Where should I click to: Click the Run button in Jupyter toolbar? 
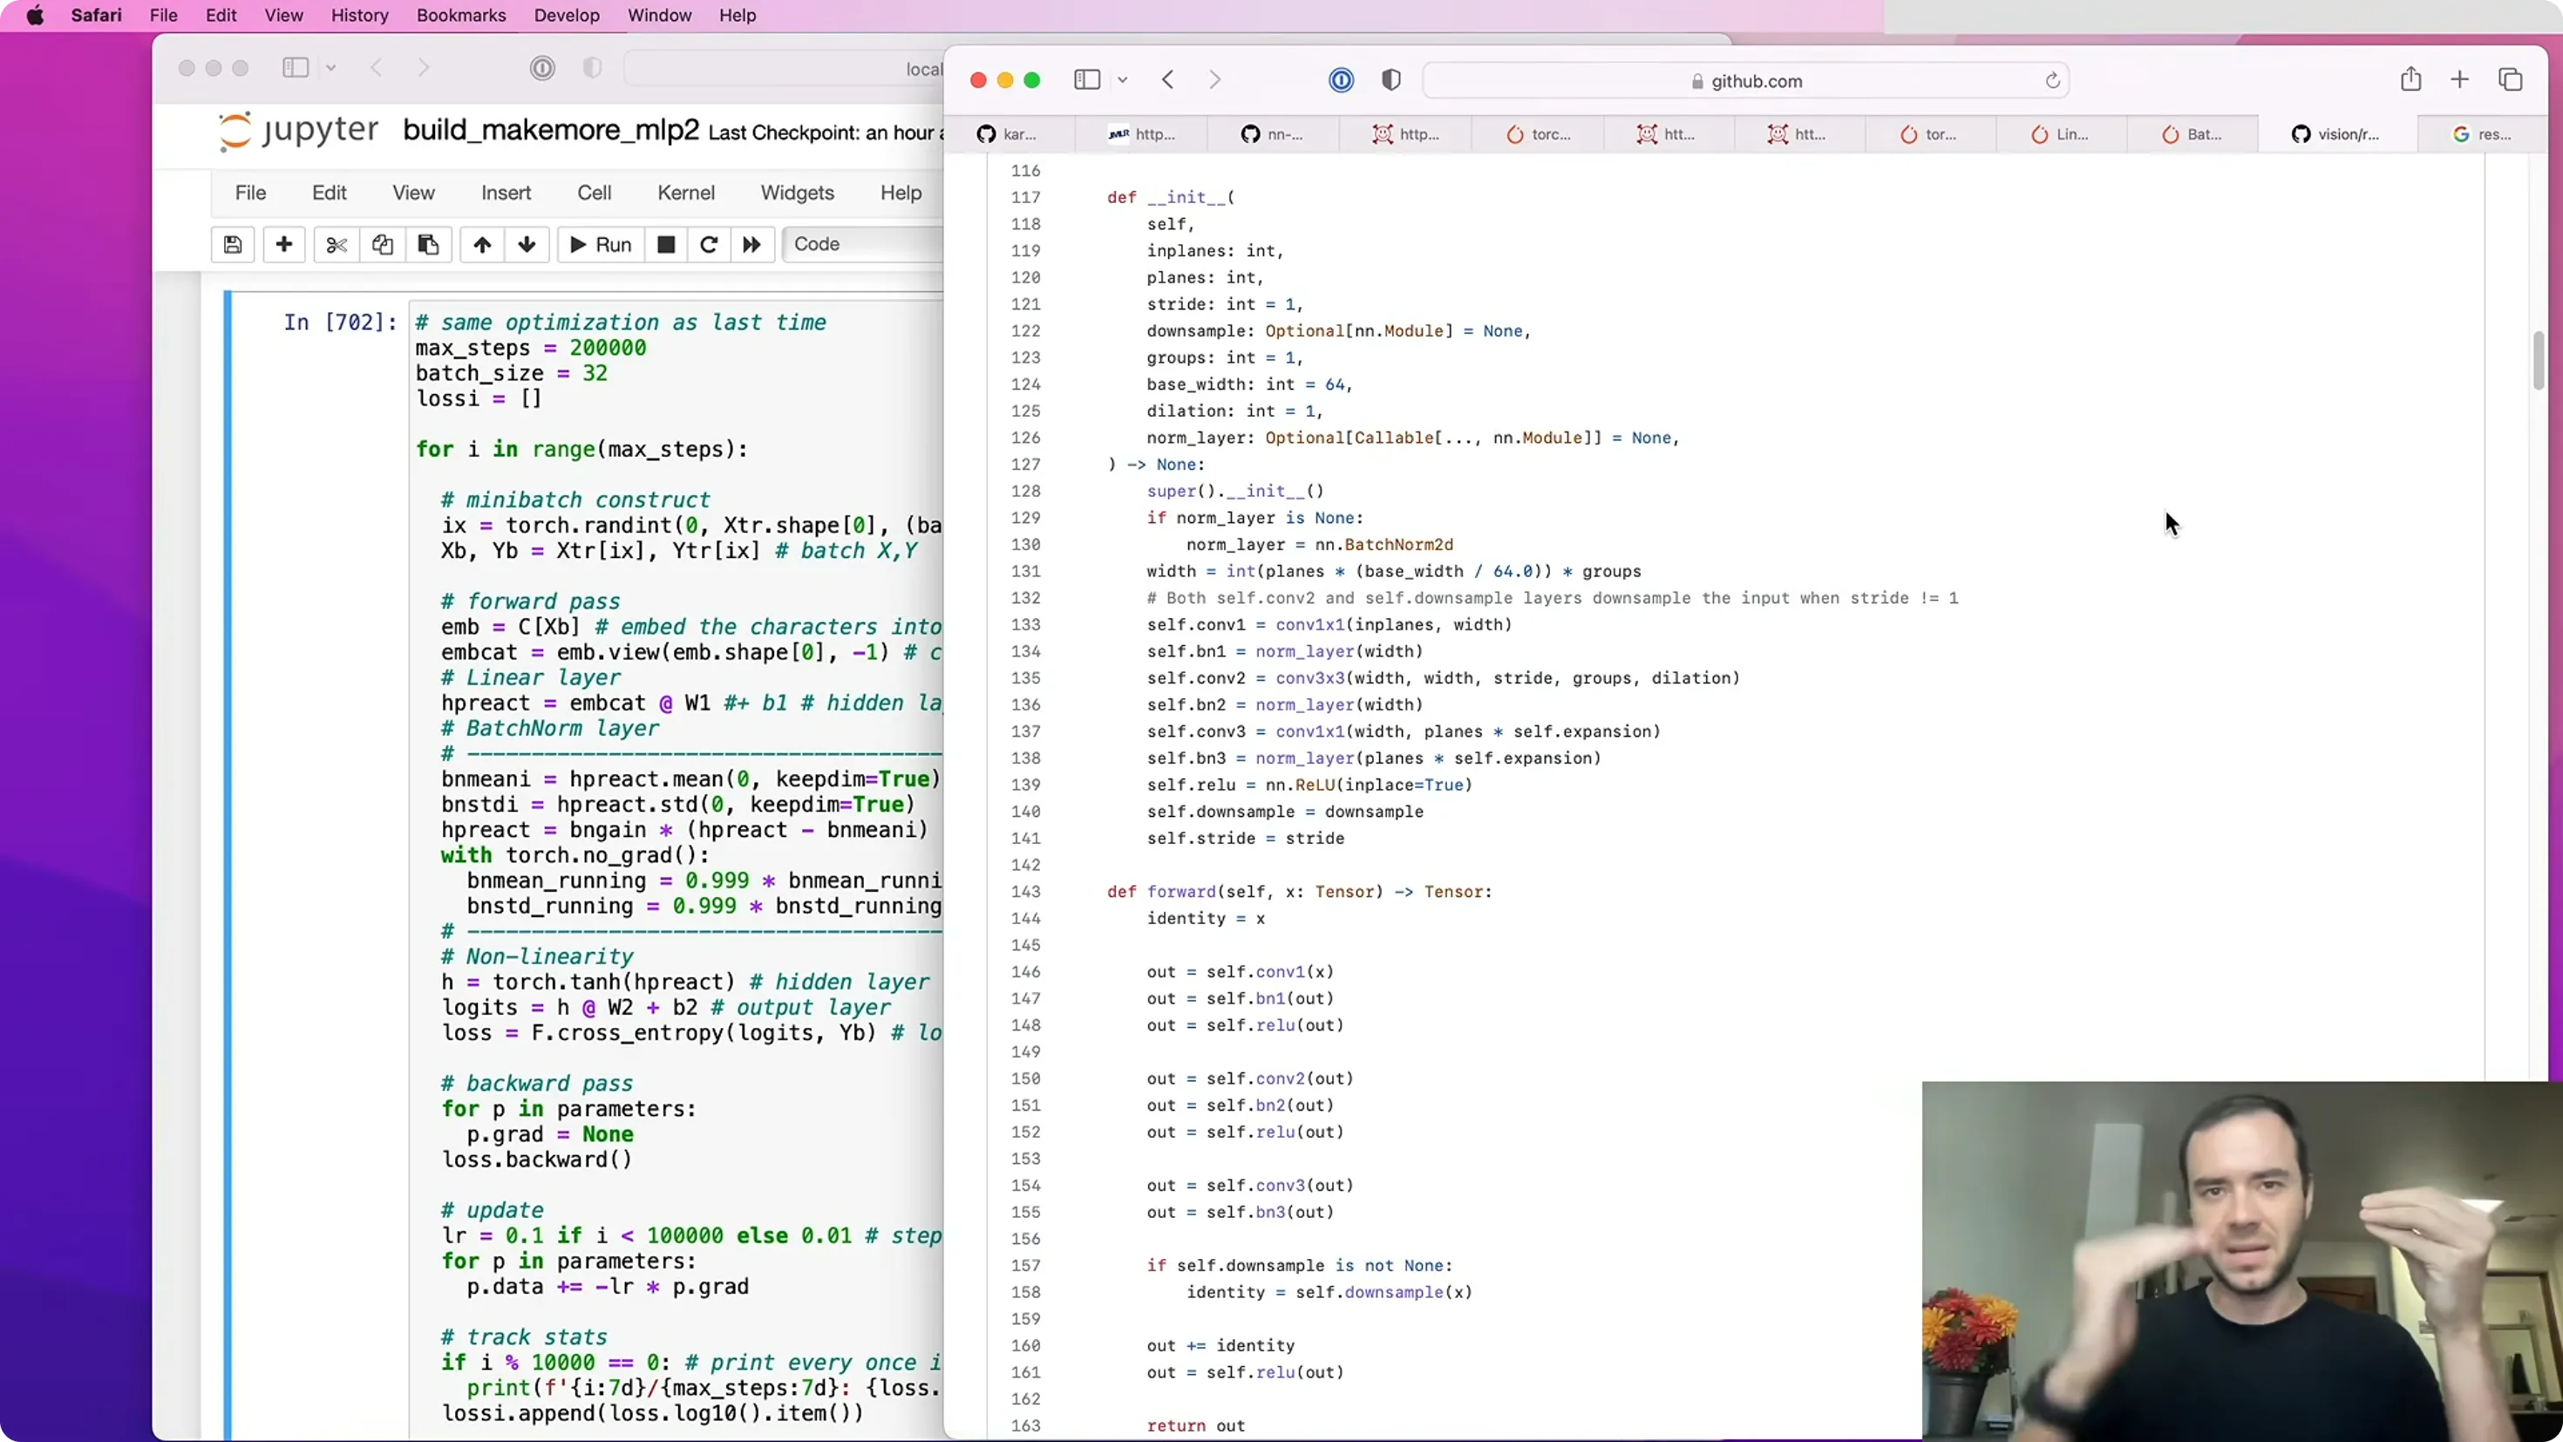tap(600, 245)
